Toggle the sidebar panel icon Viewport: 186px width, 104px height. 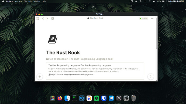click(52, 19)
